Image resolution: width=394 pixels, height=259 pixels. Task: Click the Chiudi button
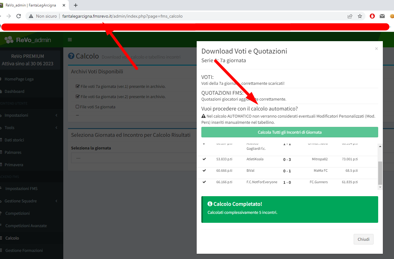click(363, 239)
